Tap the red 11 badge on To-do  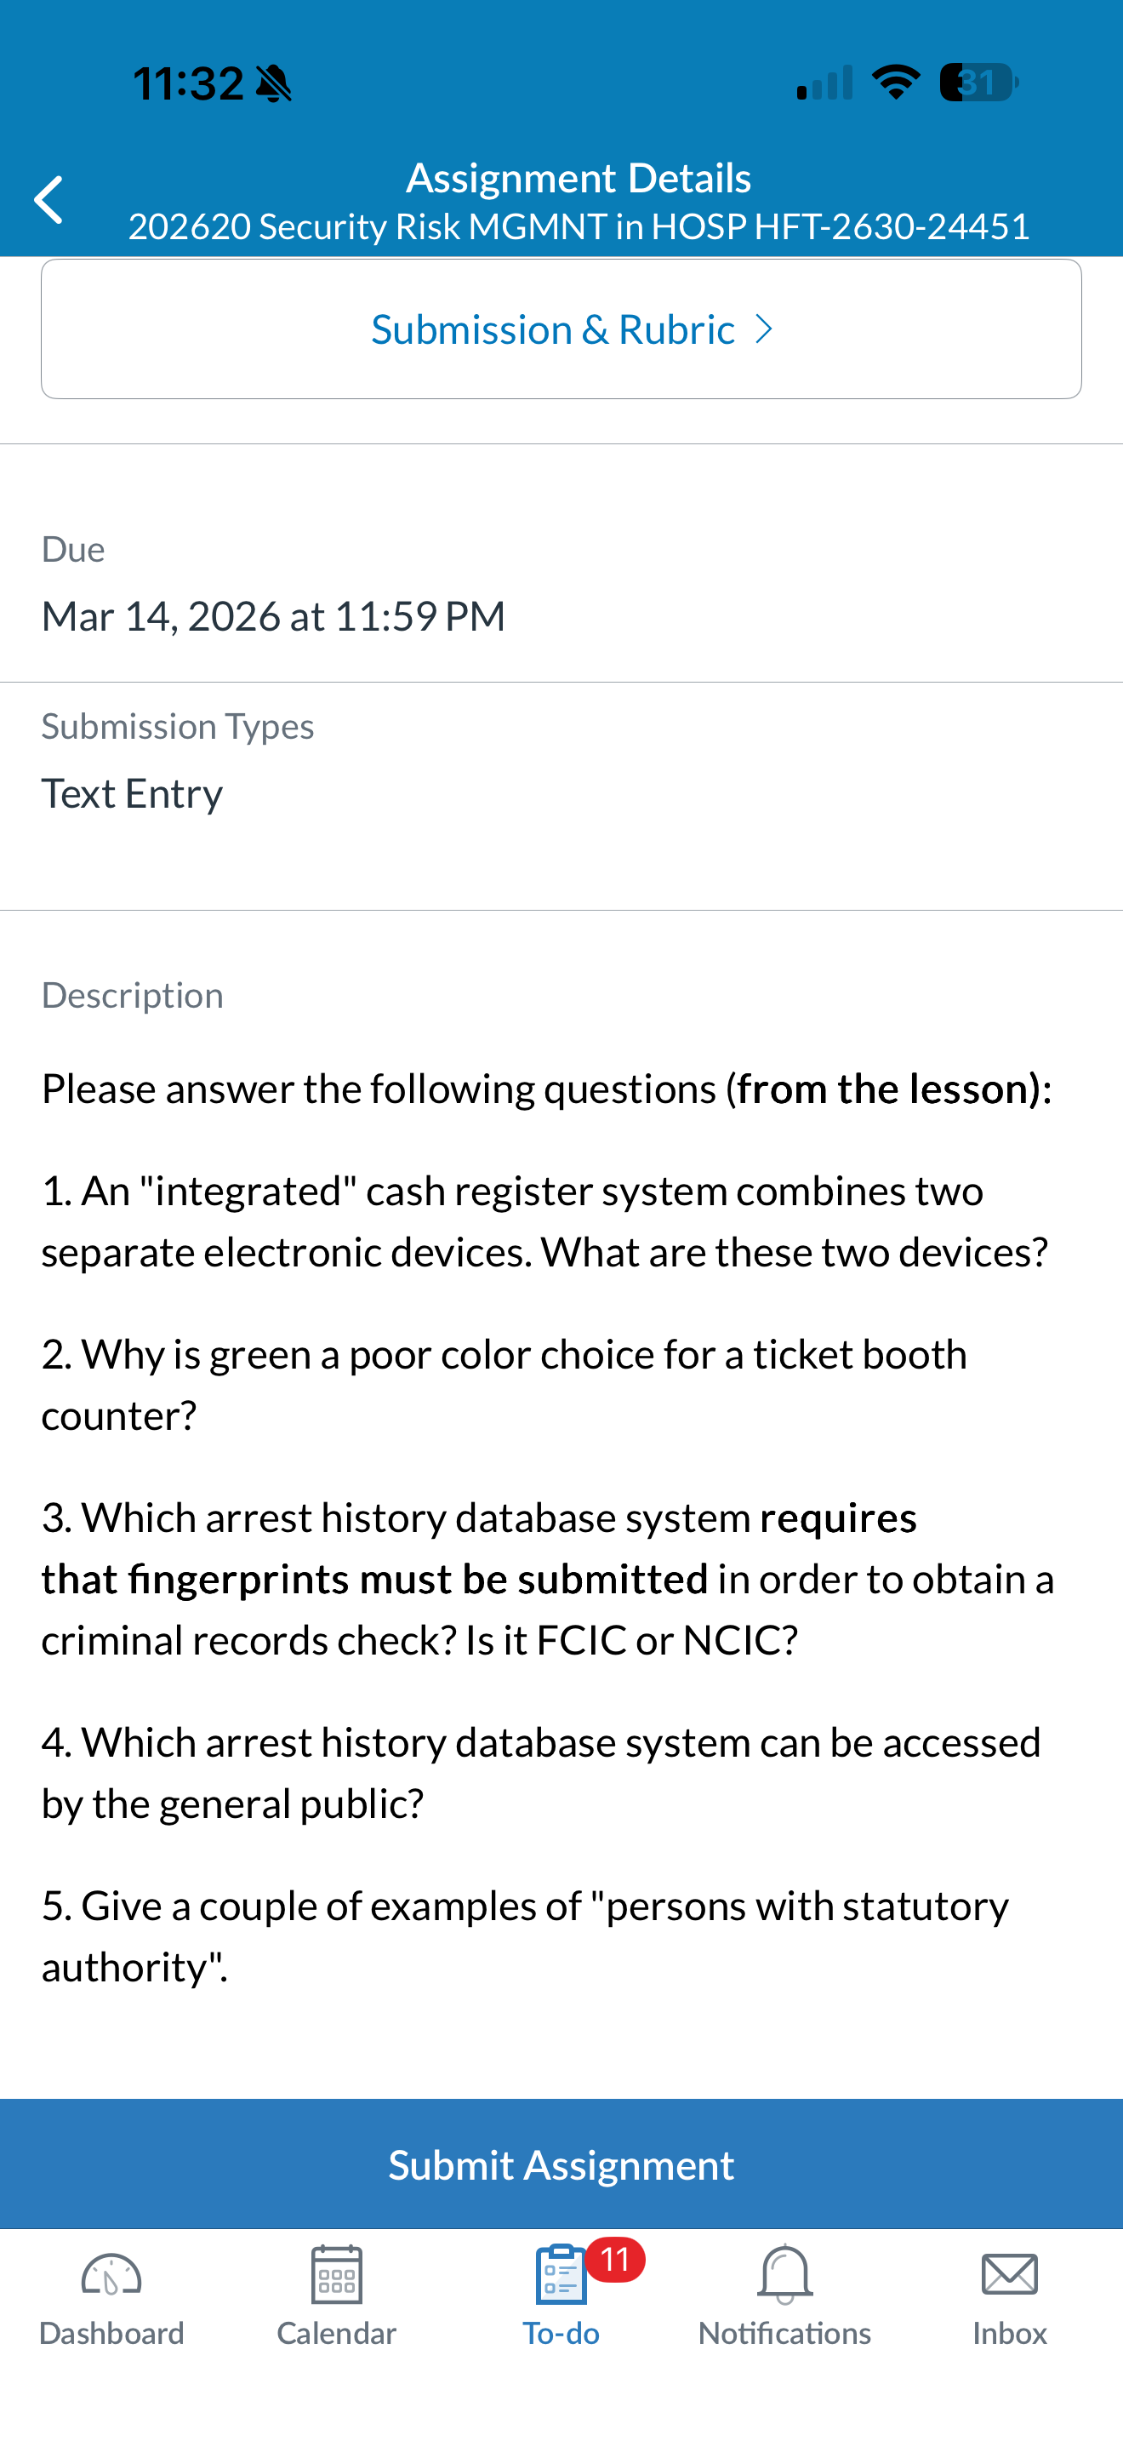coord(615,2260)
